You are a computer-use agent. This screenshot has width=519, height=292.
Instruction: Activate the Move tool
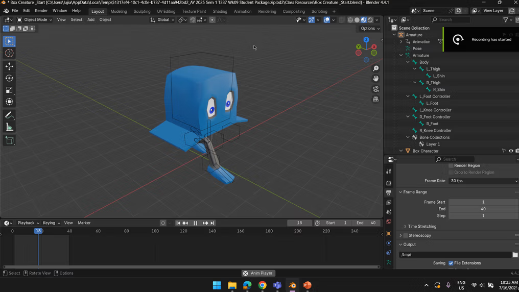tap(9, 66)
